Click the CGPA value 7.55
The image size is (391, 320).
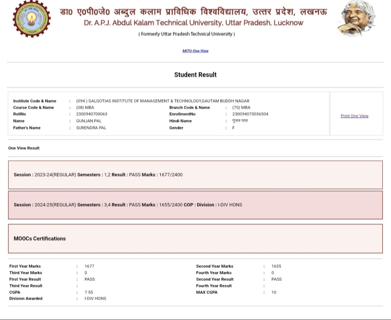click(x=89, y=292)
